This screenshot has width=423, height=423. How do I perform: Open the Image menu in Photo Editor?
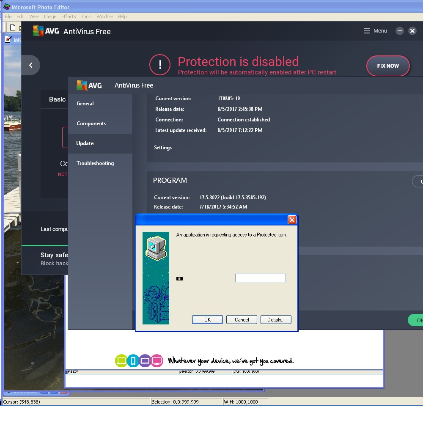coord(50,16)
